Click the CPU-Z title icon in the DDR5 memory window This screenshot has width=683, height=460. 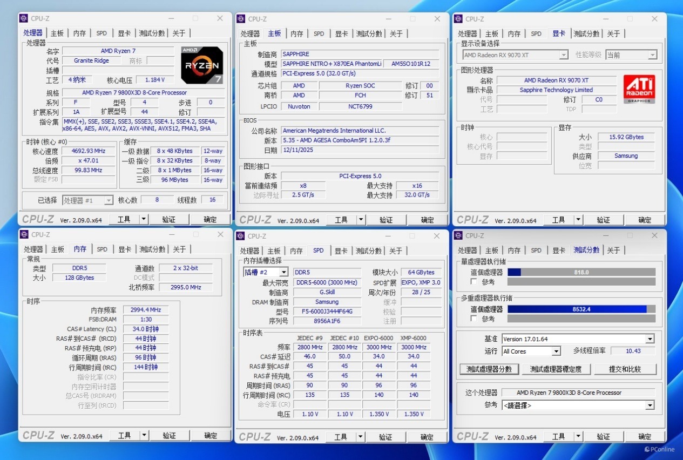pos(24,234)
